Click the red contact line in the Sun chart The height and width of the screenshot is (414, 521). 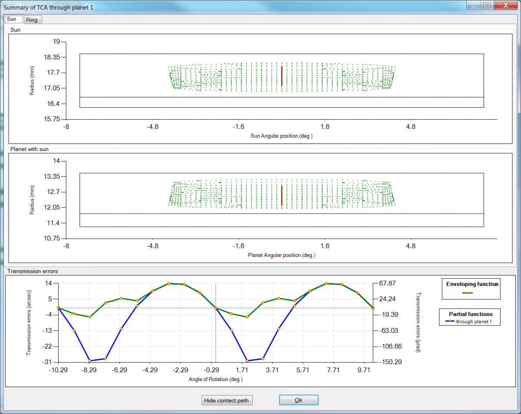coord(282,76)
